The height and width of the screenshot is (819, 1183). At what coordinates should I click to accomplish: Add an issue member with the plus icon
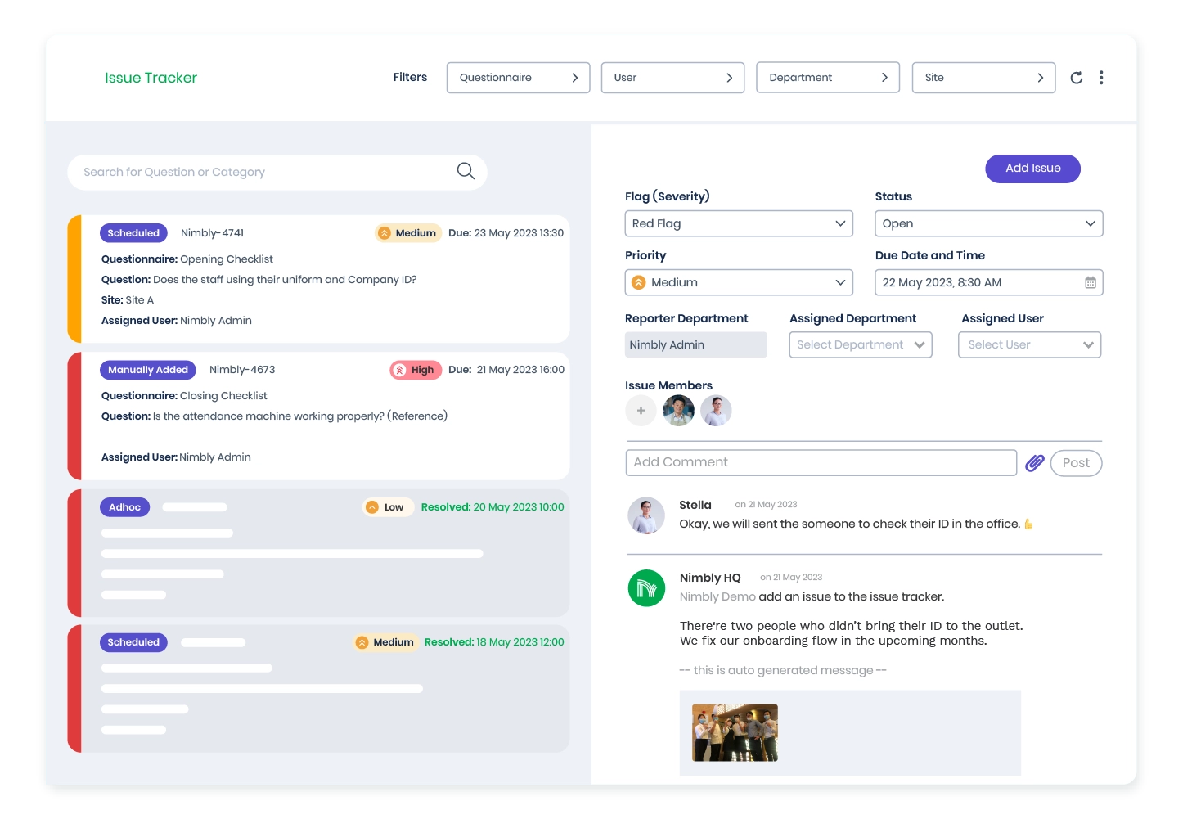tap(641, 410)
